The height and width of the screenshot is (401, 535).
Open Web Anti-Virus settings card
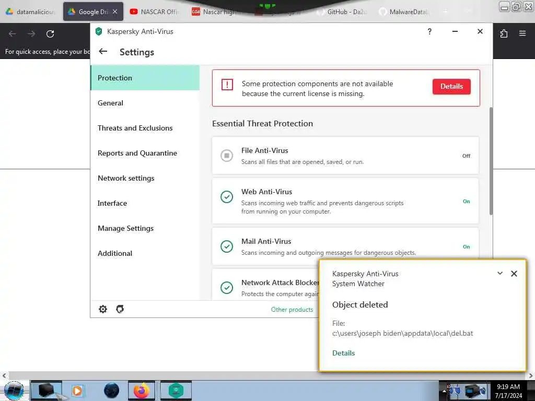tap(345, 201)
